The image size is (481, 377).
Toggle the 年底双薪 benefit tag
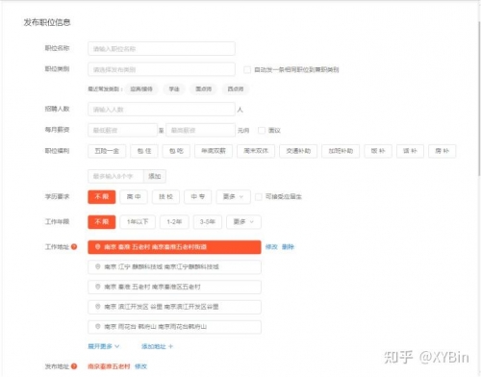214,151
